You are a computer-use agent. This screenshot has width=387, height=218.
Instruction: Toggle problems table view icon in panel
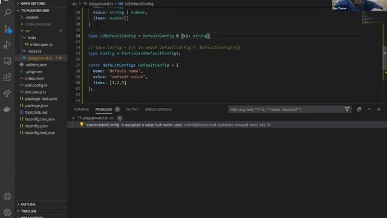[x=359, y=109]
